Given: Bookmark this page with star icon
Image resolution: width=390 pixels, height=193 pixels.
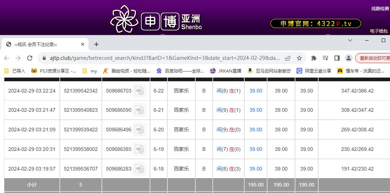Looking at the screenshot, I should click(299, 58).
